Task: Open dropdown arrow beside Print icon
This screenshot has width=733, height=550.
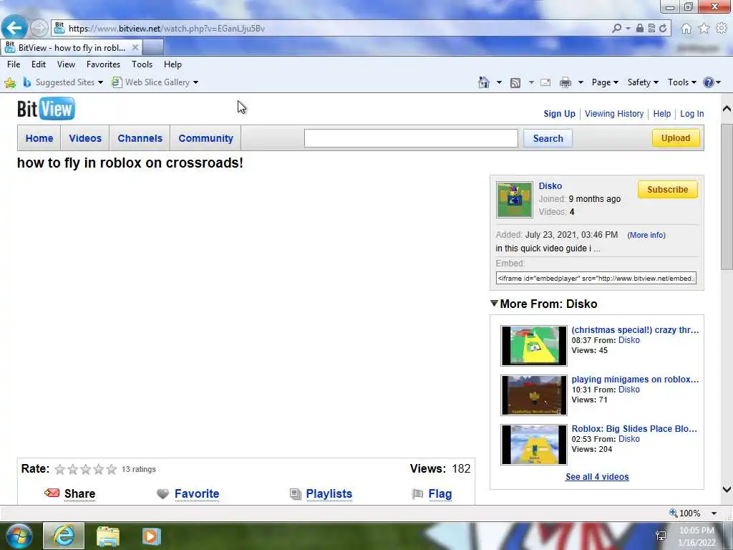Action: [x=581, y=83]
